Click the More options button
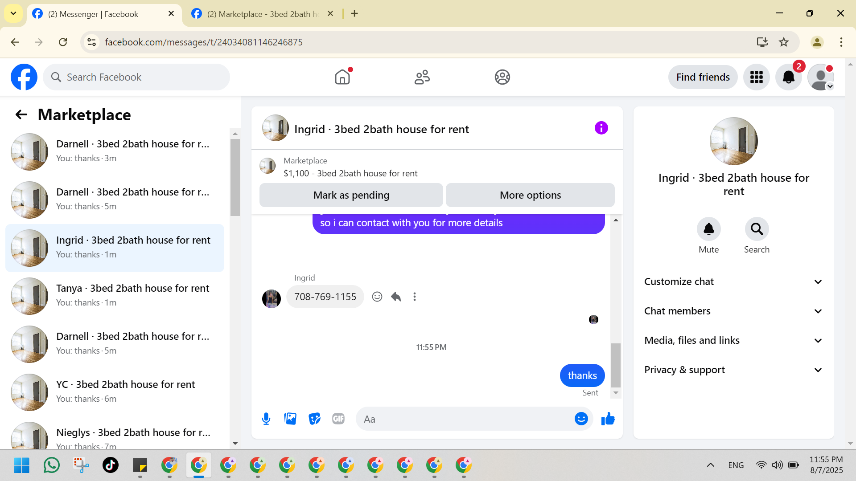The height and width of the screenshot is (481, 856). 530,195
